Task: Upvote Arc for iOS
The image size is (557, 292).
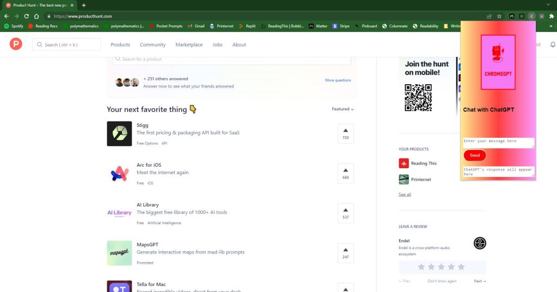Action: pyautogui.click(x=345, y=173)
